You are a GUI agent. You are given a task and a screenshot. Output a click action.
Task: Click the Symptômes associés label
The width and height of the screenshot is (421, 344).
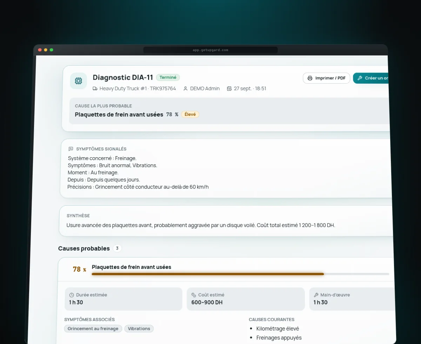pyautogui.click(x=89, y=319)
